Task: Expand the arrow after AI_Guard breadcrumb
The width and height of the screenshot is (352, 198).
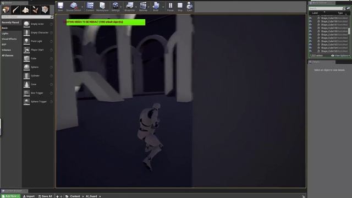Action: (100, 196)
